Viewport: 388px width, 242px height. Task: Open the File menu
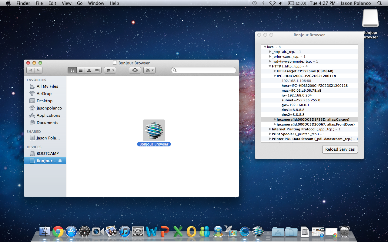click(39, 3)
